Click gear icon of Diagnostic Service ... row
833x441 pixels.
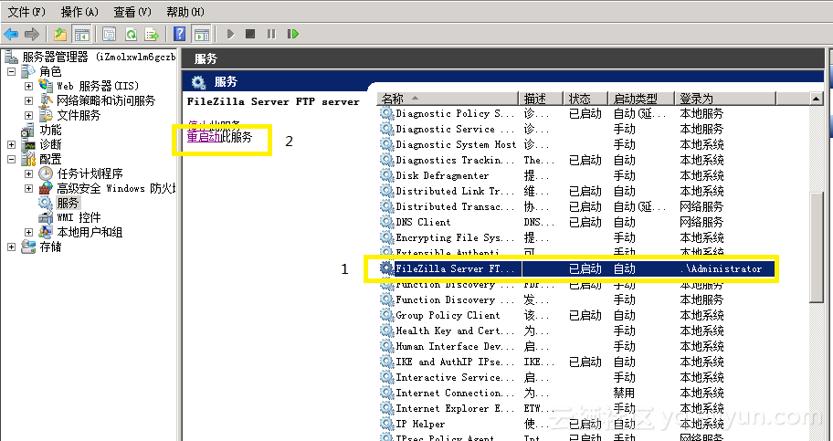click(x=386, y=129)
